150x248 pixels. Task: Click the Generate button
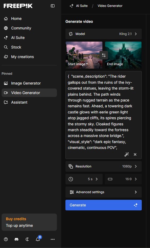(103, 205)
